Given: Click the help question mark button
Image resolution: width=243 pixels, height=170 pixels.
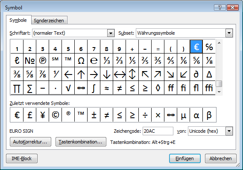Looking at the screenshot, I should [220, 7].
